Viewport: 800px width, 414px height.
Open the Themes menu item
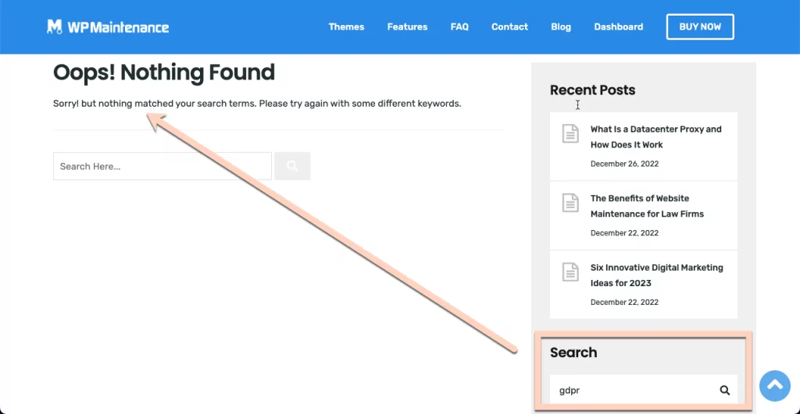[346, 27]
